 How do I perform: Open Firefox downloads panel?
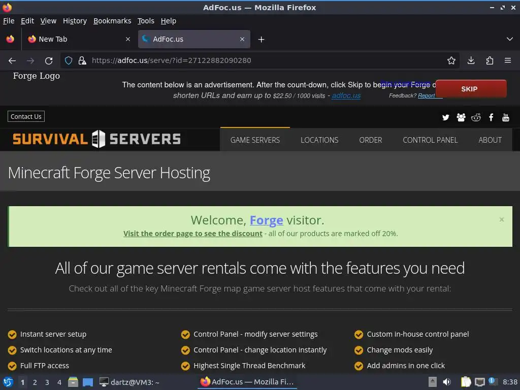(471, 60)
